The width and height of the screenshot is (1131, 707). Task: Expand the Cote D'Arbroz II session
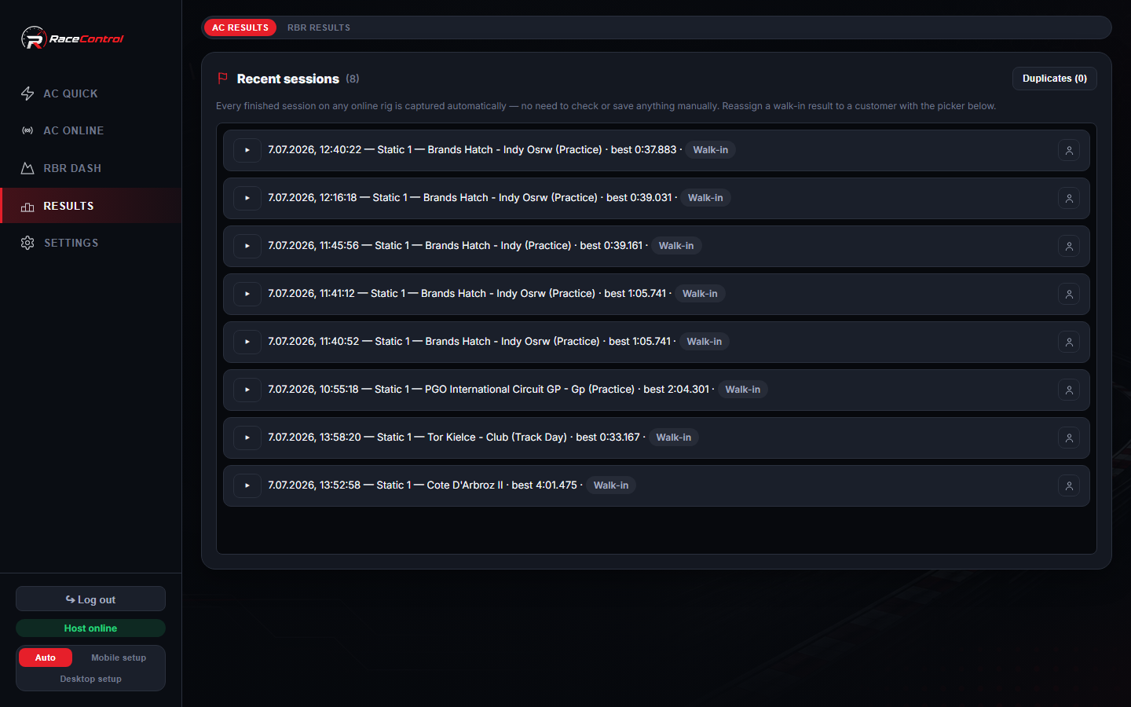[247, 485]
